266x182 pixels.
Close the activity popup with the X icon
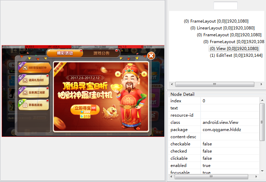[x=151, y=55]
